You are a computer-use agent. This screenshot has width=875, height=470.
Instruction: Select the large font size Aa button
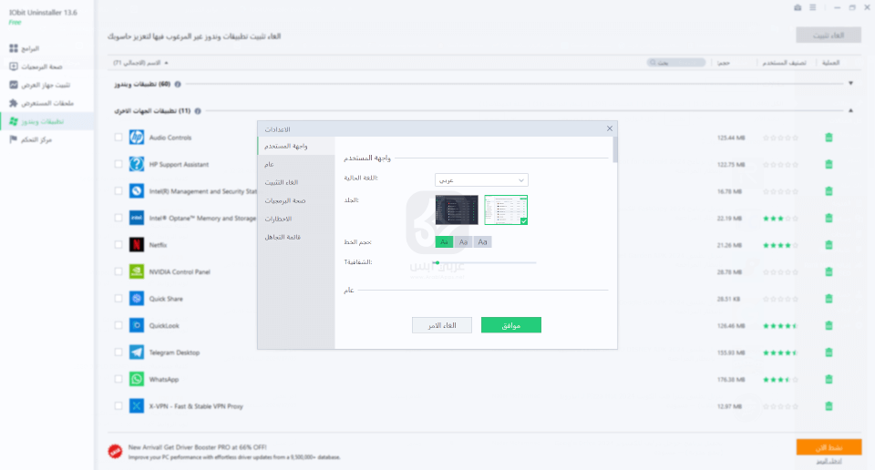click(483, 242)
